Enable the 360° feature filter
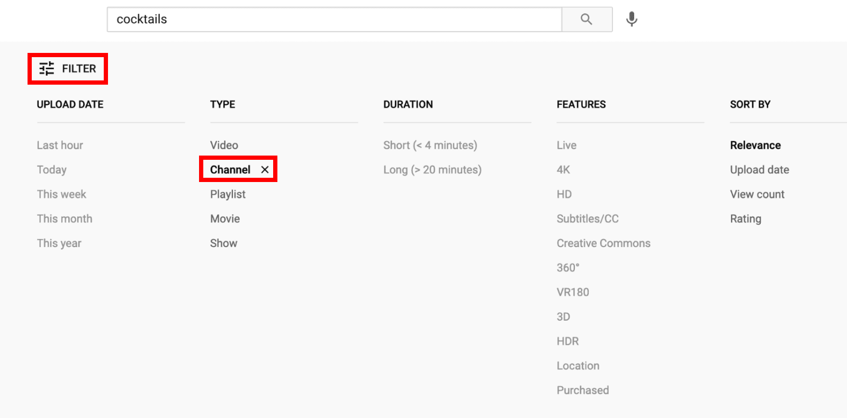Viewport: 847px width, 418px height. tap(568, 268)
